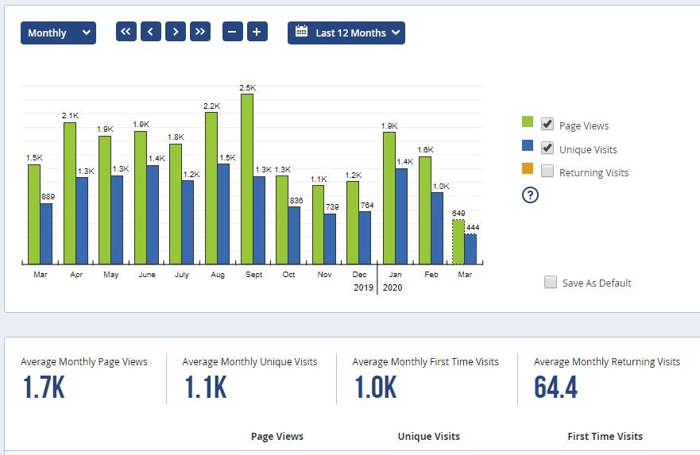Viewport: 700px width, 455px height.
Task: Jump to earliest period with double-left arrow
Action: pos(126,32)
